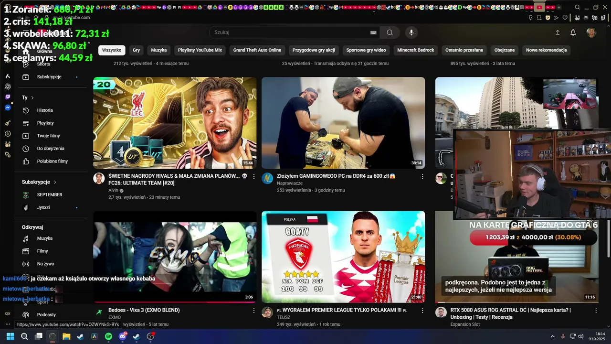This screenshot has width=611, height=344.
Task: Open ChatGPT icon in Opera GX sidebar
Action: (8, 86)
